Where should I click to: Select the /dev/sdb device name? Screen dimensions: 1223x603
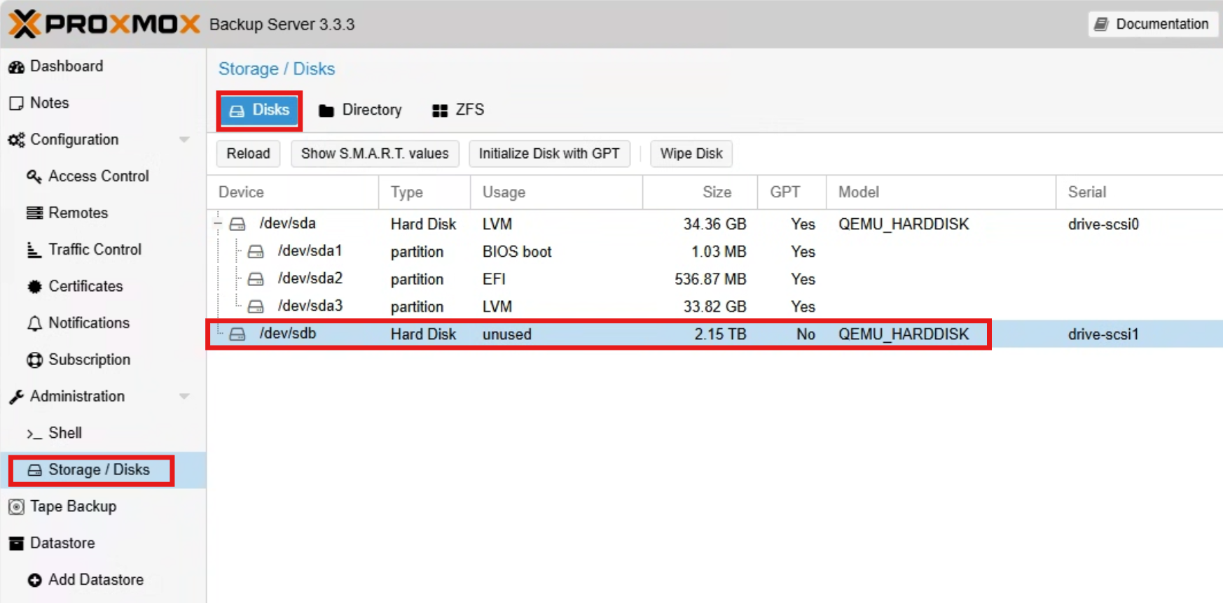288,334
